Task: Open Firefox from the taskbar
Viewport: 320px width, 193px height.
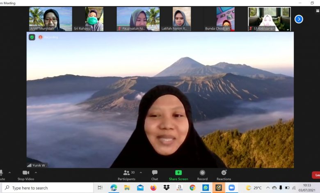Action: (153, 188)
